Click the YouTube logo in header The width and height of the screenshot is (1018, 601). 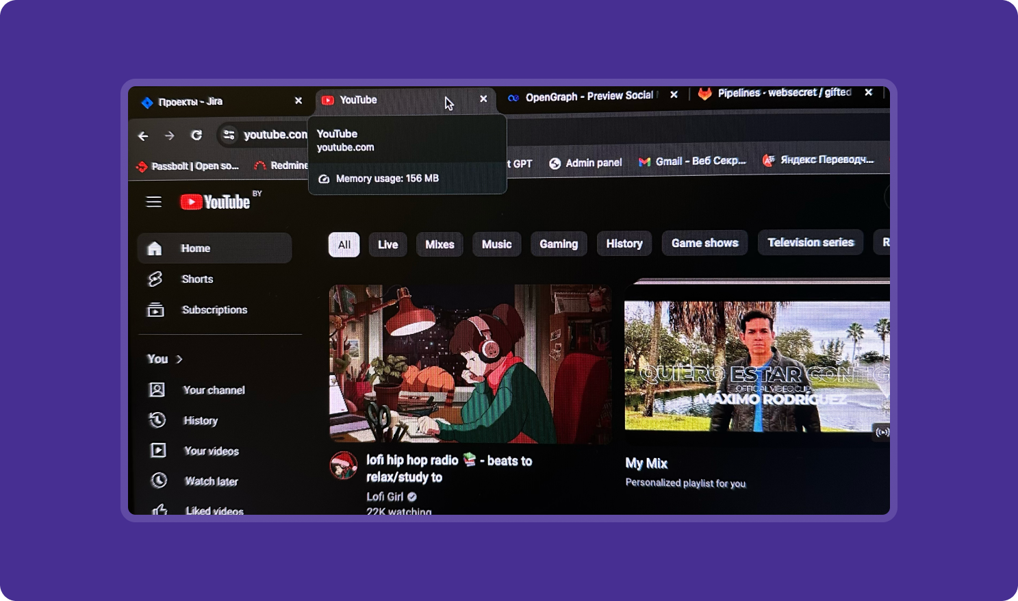[215, 202]
